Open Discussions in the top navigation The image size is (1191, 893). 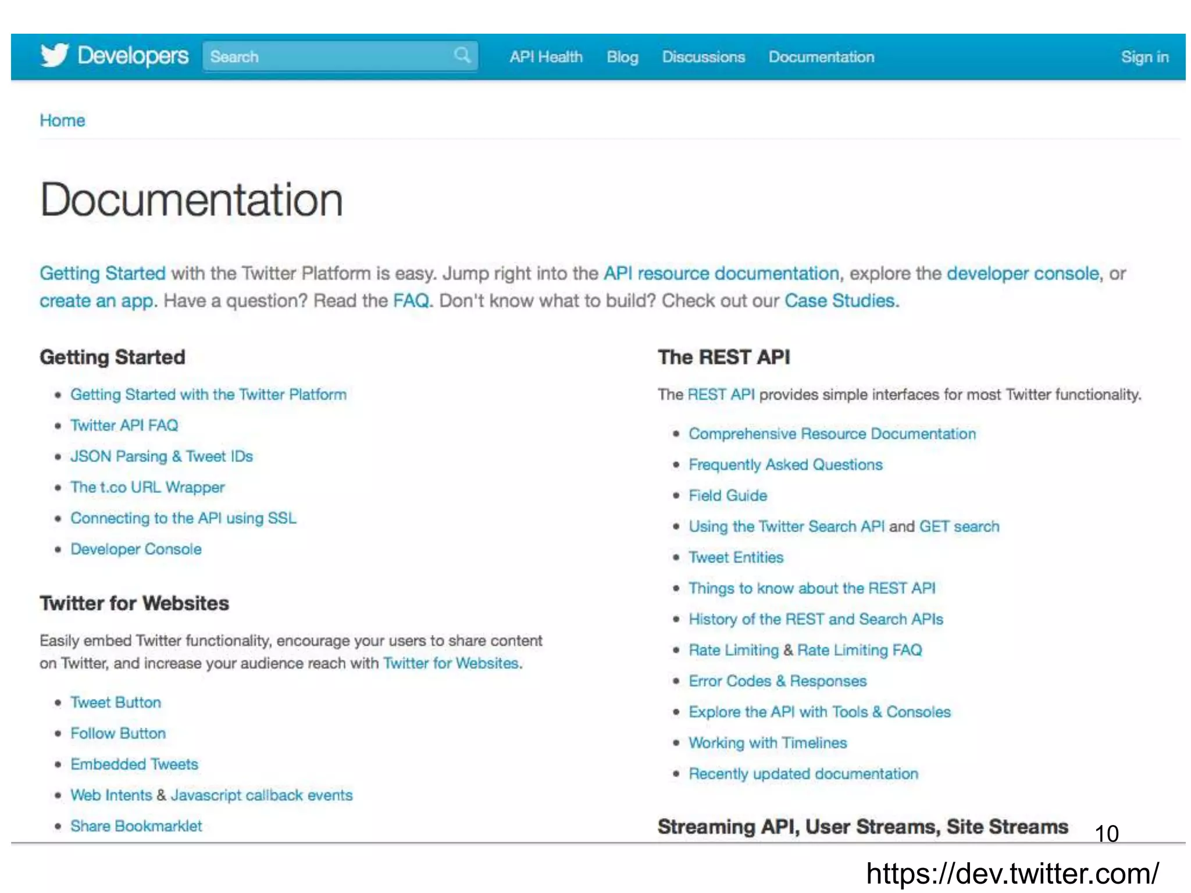click(703, 57)
